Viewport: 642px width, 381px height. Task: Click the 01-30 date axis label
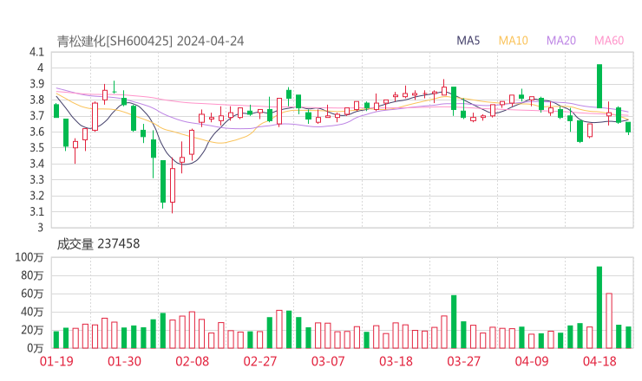124,361
